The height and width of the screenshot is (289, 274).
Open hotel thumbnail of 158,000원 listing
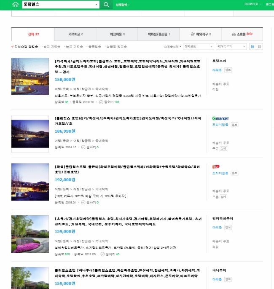(30, 77)
